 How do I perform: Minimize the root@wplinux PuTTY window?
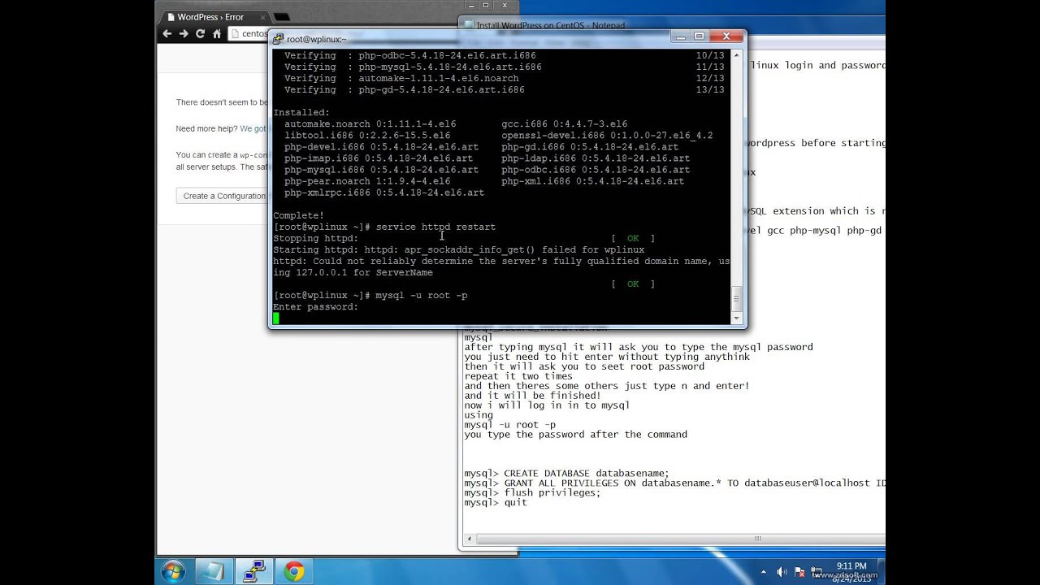[679, 36]
